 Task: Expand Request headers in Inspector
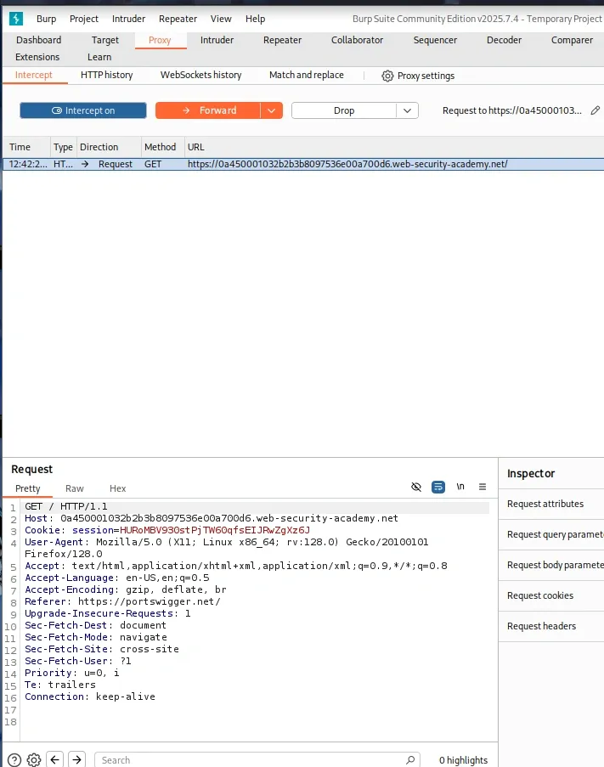pos(551,626)
